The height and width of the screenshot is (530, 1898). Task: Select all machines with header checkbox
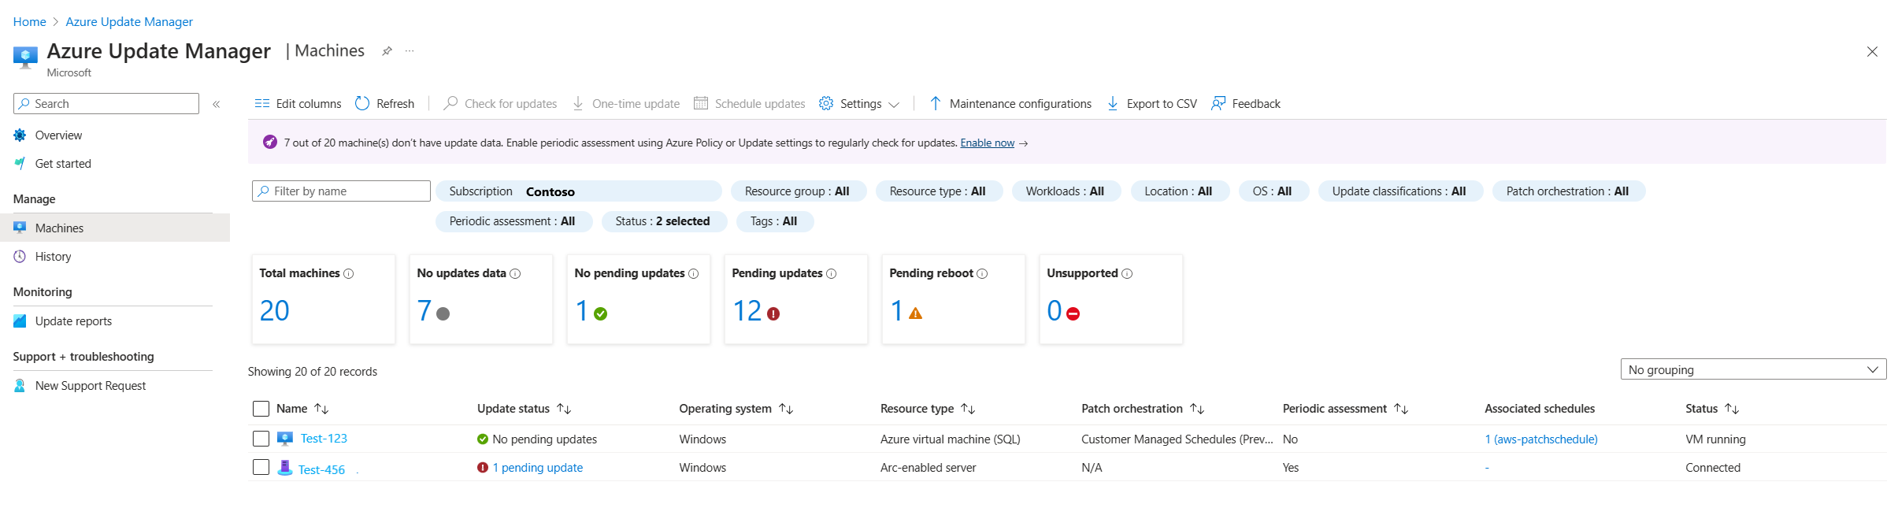pos(261,409)
